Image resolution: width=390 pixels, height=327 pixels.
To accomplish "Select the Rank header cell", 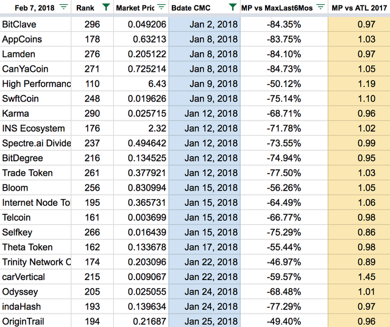I will [x=92, y=8].
